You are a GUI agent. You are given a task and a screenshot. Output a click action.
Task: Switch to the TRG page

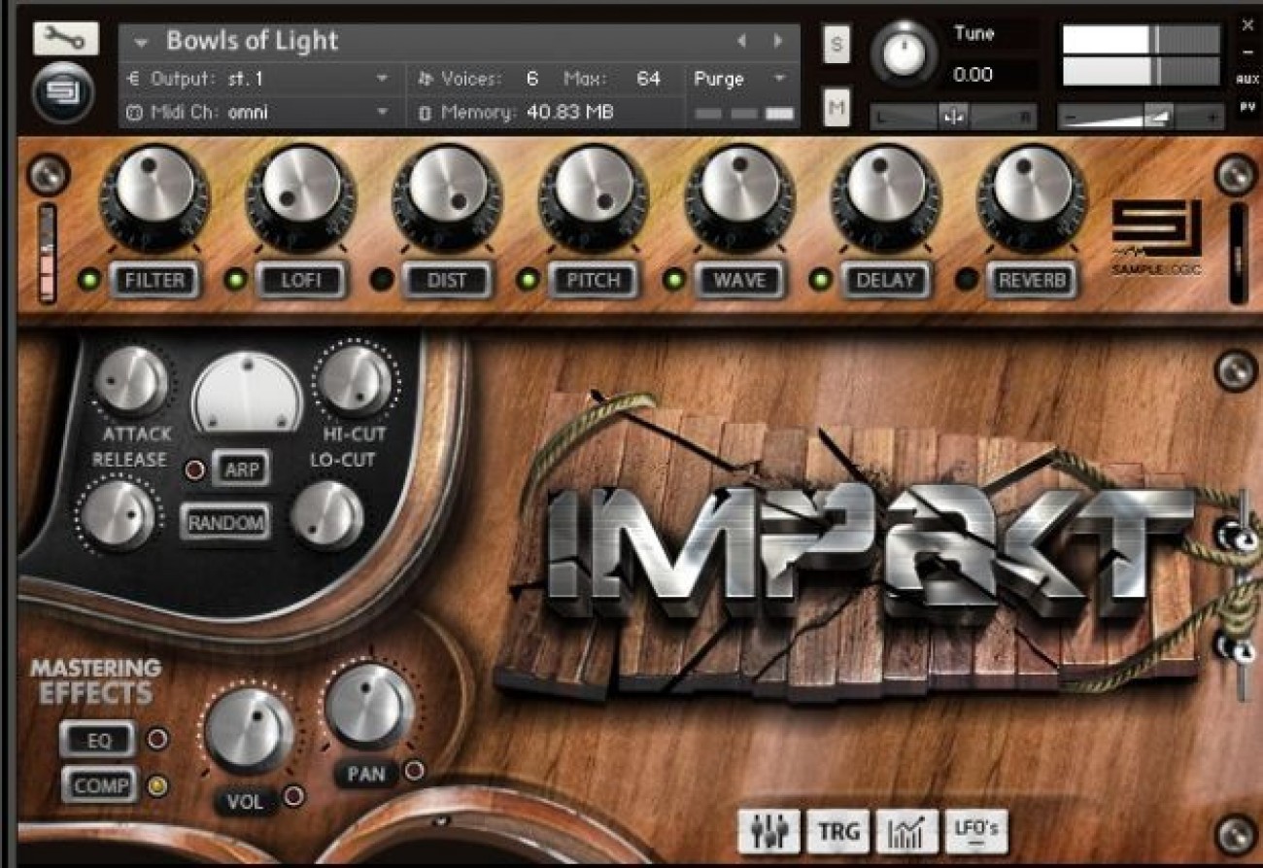[837, 832]
